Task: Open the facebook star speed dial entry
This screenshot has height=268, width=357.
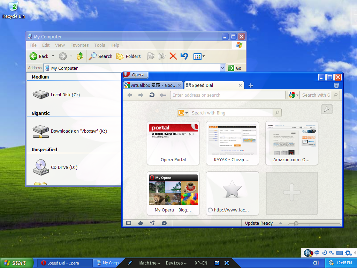Action: click(233, 193)
